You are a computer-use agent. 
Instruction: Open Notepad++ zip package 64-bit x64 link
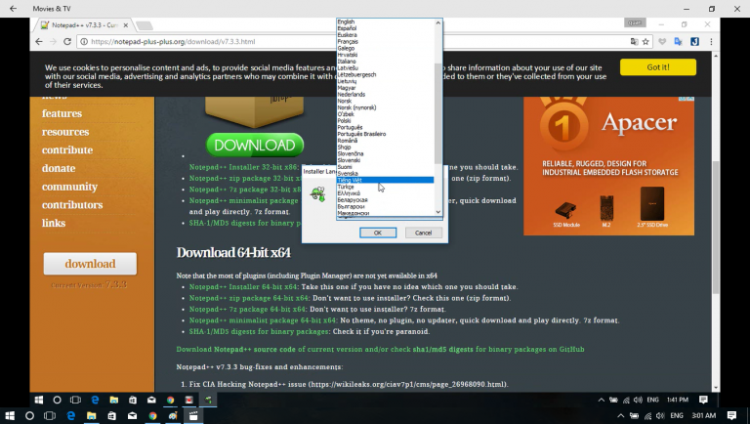[x=249, y=298]
